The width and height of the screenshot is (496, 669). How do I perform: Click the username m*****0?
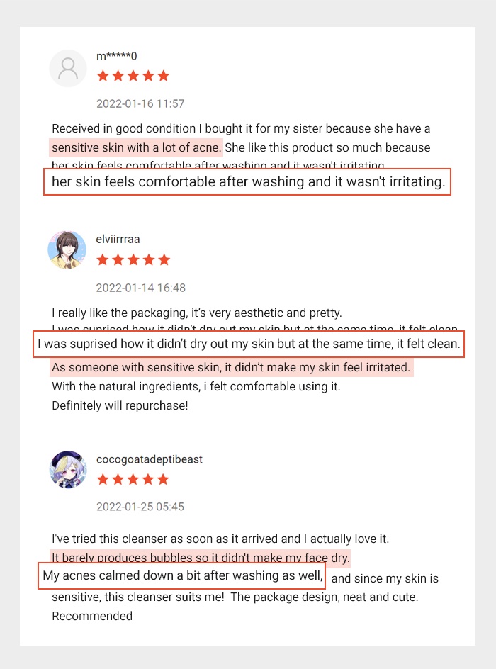pyautogui.click(x=117, y=56)
